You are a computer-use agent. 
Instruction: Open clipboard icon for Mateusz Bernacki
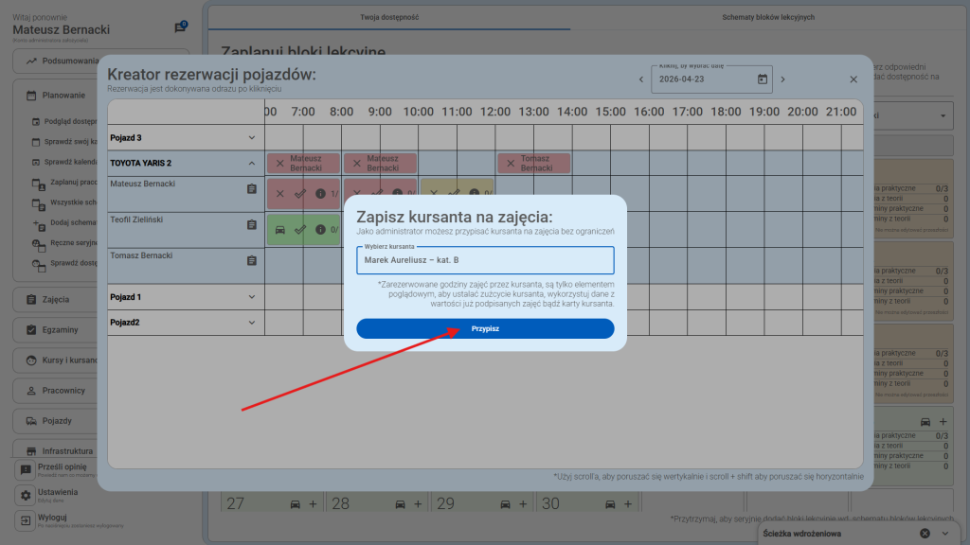pyautogui.click(x=252, y=188)
